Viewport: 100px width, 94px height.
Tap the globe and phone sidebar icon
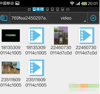[4, 18]
